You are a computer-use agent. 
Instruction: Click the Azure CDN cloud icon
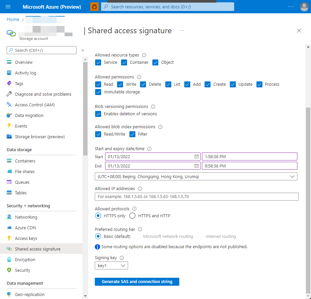pyautogui.click(x=9, y=228)
